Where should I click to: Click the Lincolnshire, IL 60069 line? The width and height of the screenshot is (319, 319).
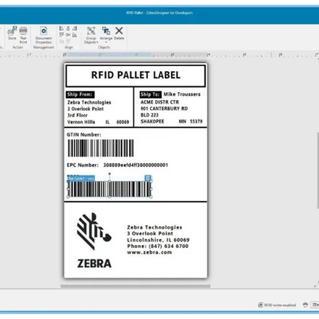pyautogui.click(x=158, y=240)
